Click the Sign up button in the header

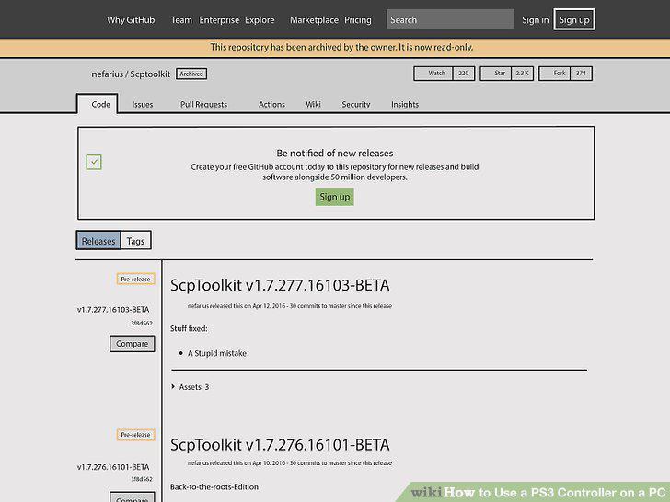(x=574, y=19)
